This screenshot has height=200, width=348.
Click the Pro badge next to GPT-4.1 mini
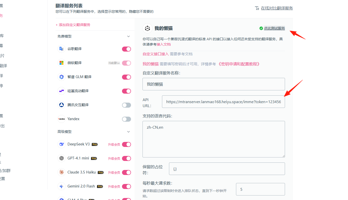(94, 158)
